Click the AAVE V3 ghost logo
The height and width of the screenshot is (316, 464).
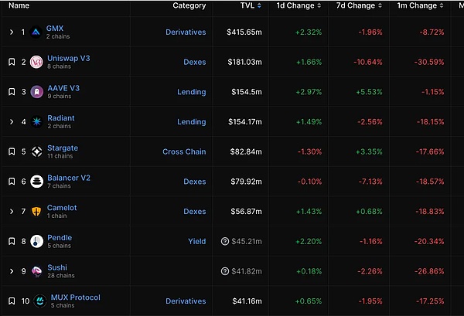pos(36,92)
